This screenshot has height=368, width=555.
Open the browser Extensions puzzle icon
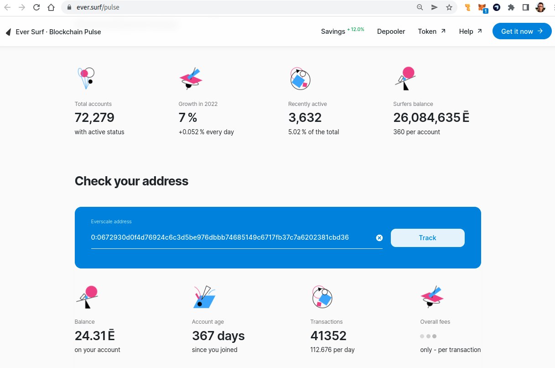point(511,7)
